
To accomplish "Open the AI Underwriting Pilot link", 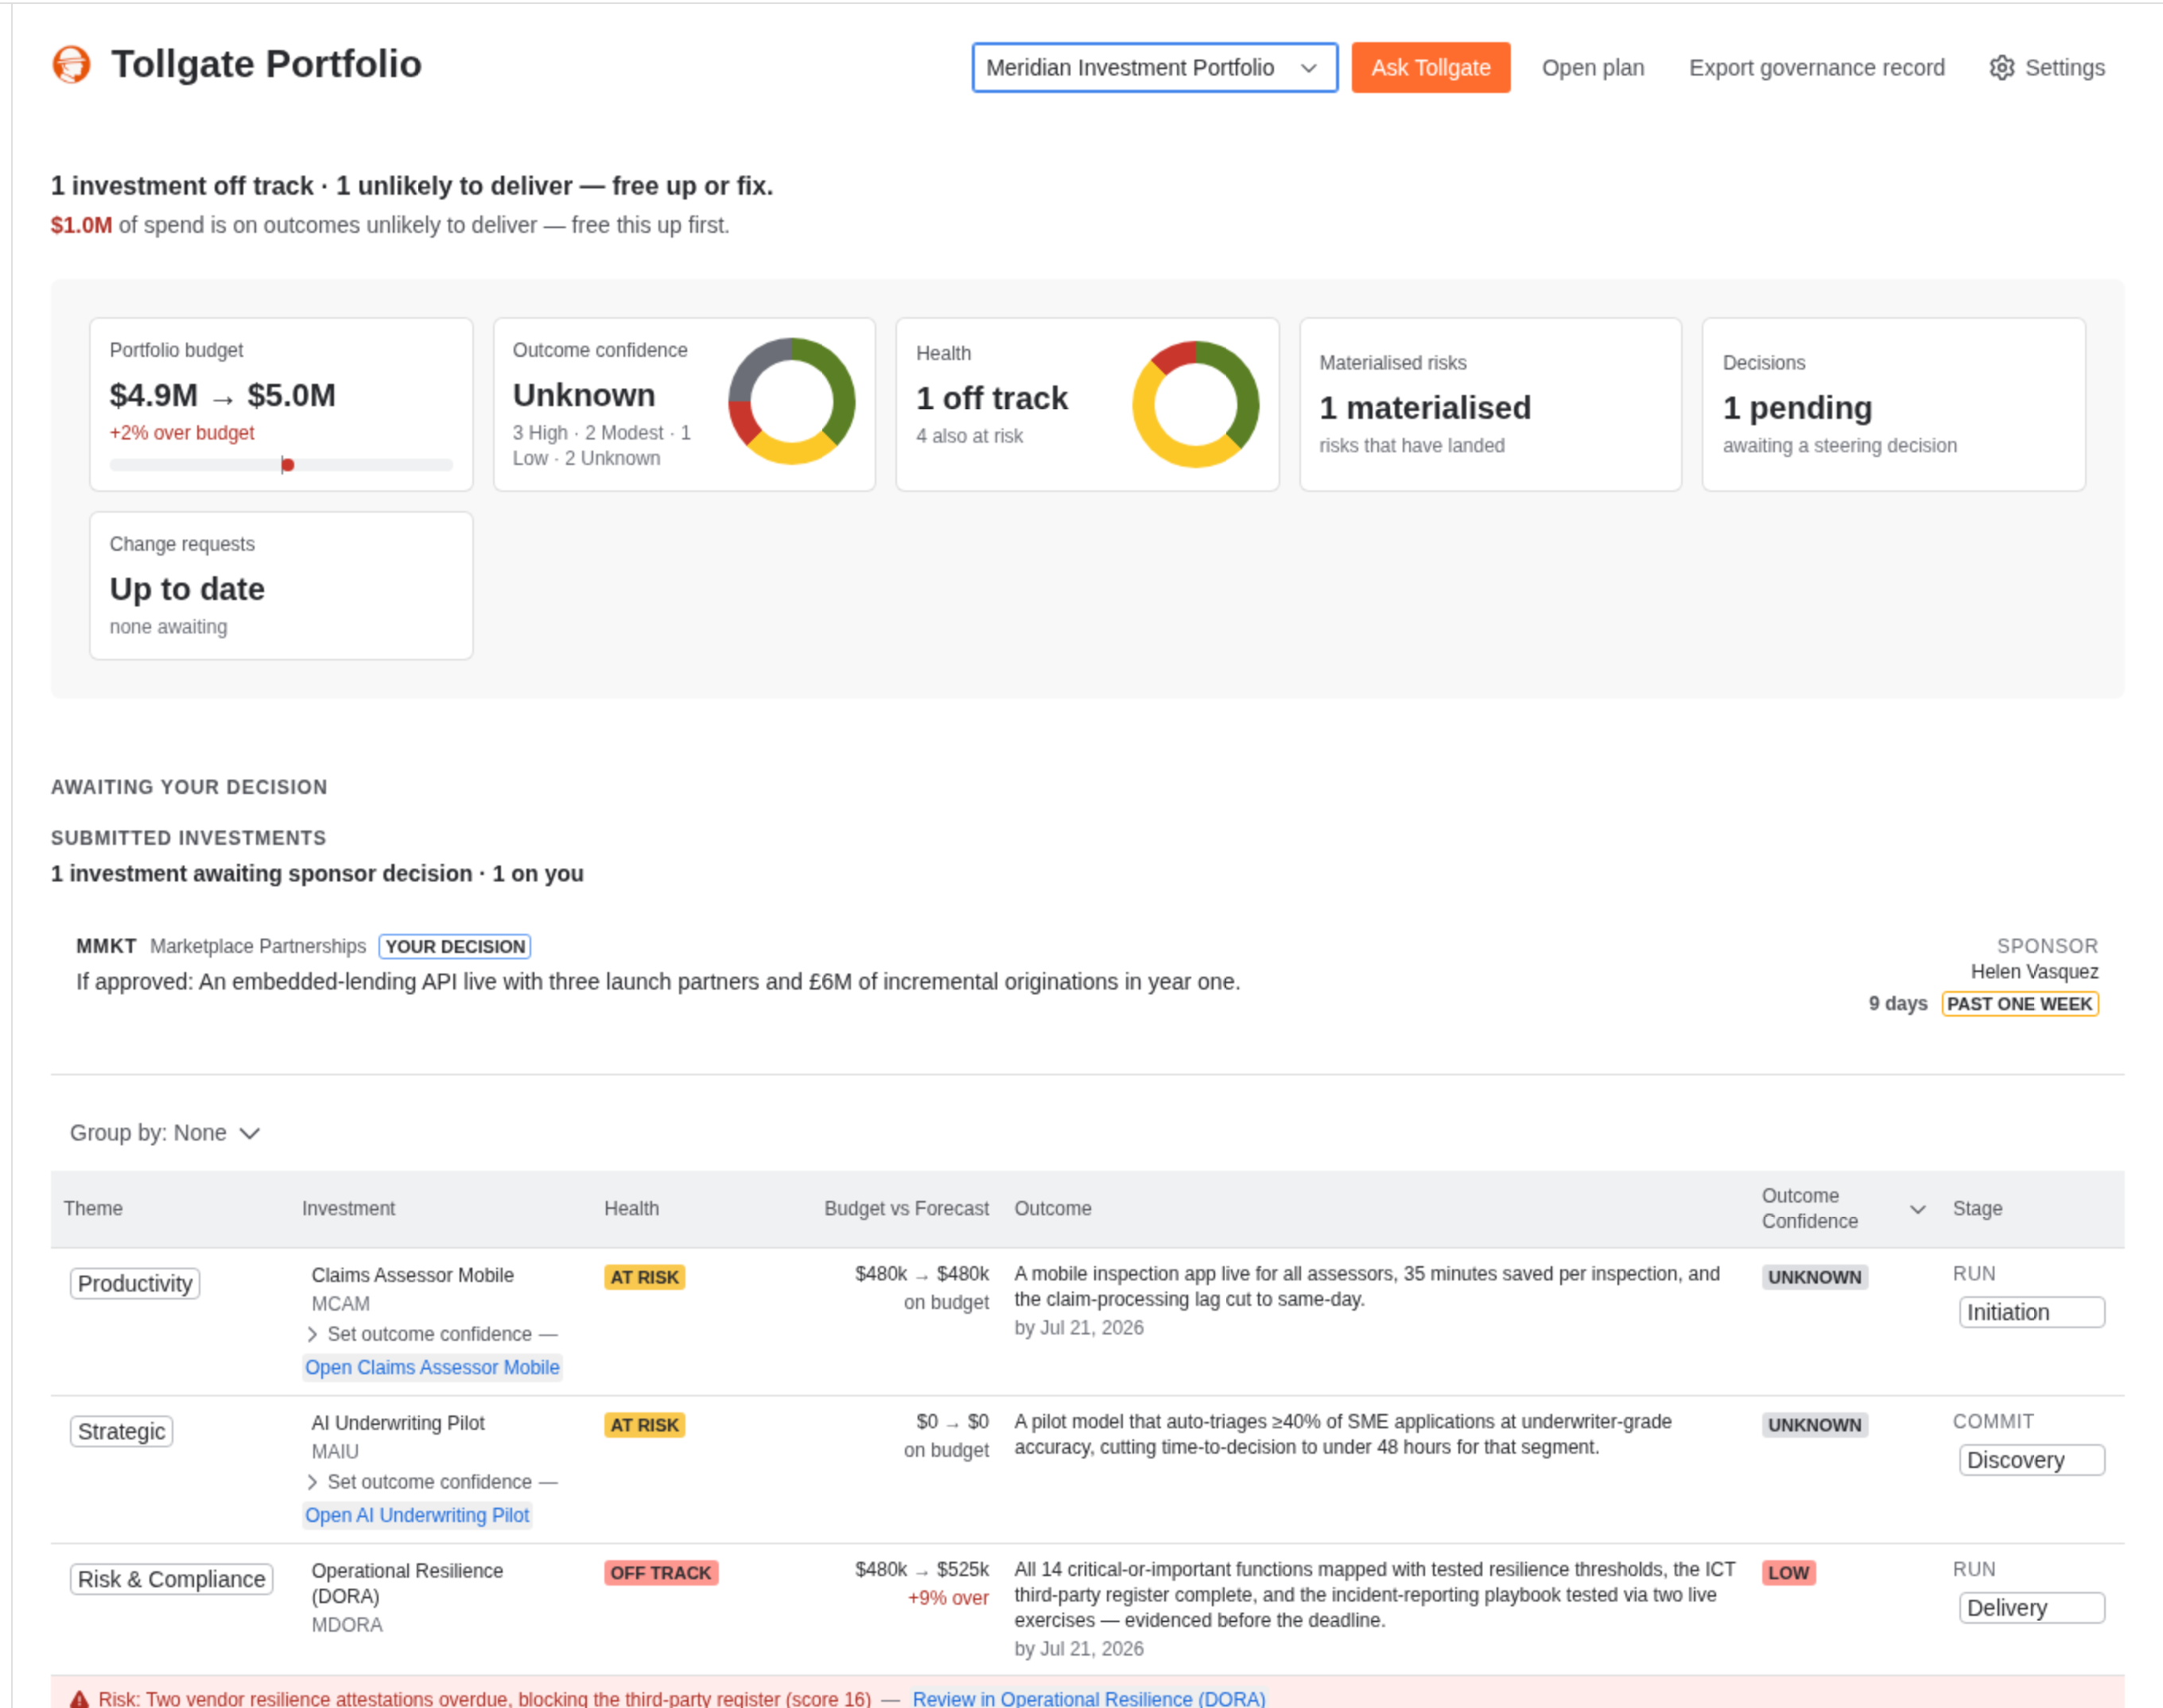I will 417,1515.
